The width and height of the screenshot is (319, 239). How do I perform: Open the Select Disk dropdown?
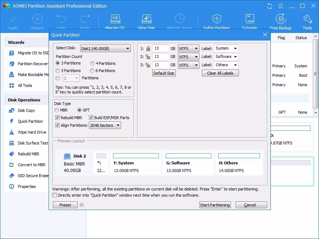pos(105,49)
